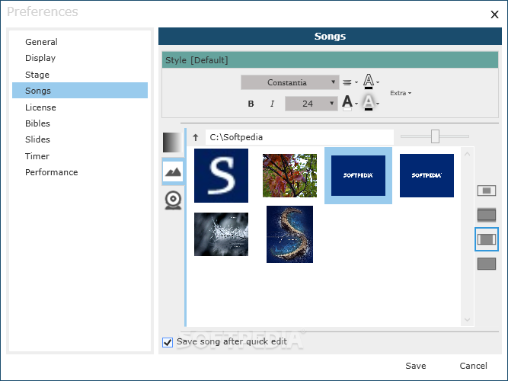Screen dimensions: 508x381
Task: Open the Bibles preferences section
Action: click(x=80, y=123)
